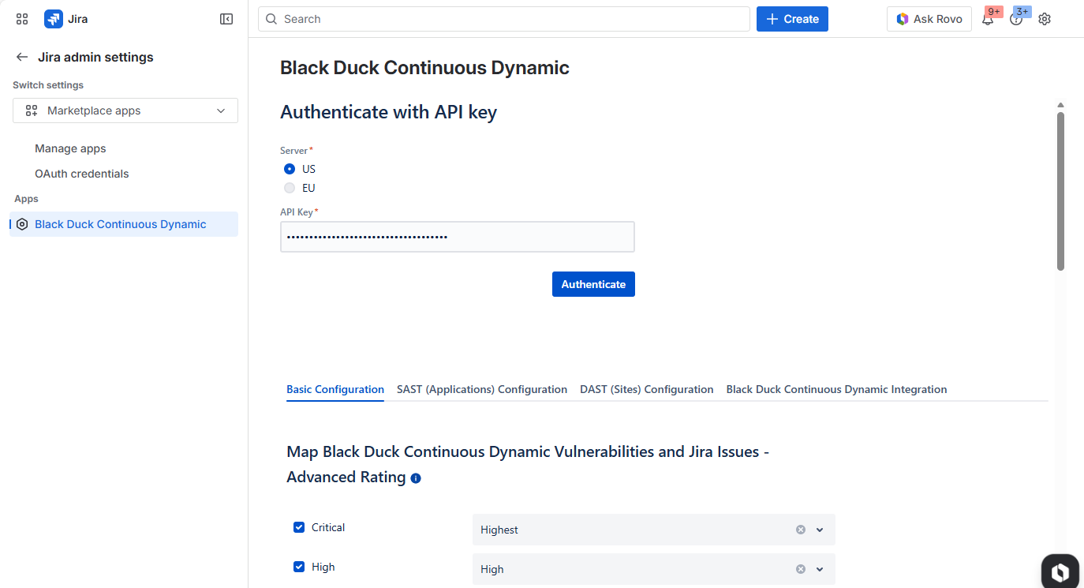
Task: Open the DAST (Sites) Configuration tab
Action: (646, 388)
